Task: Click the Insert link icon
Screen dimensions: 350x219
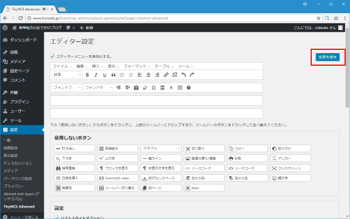Action: tap(166, 74)
